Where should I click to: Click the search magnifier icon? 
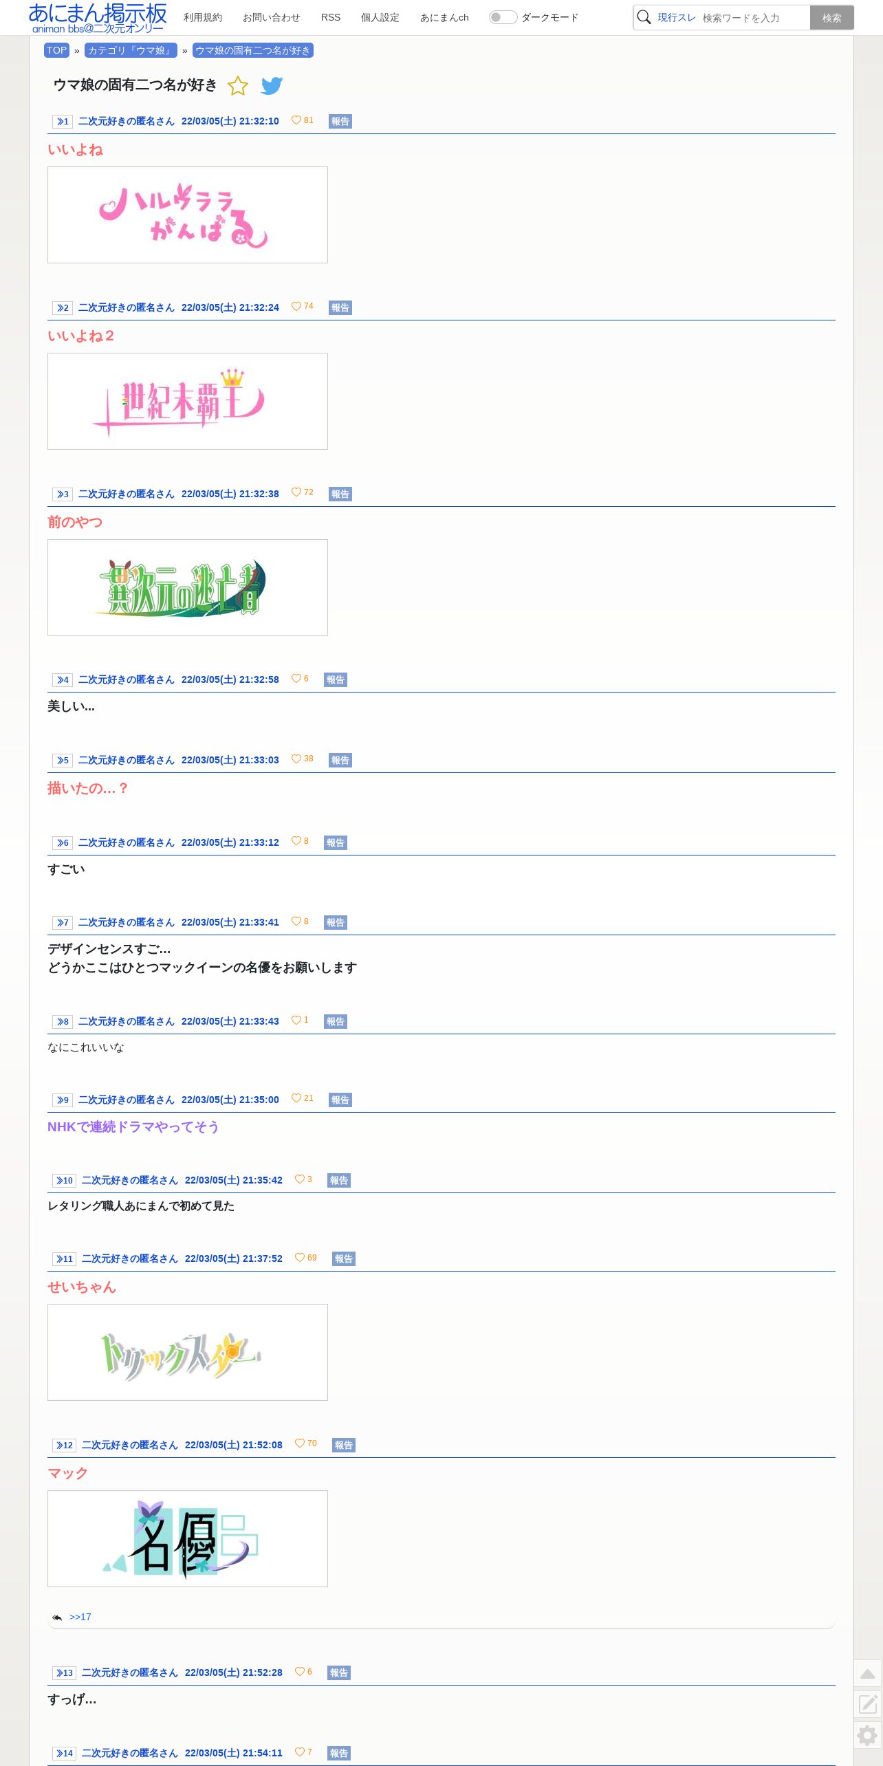pos(644,17)
